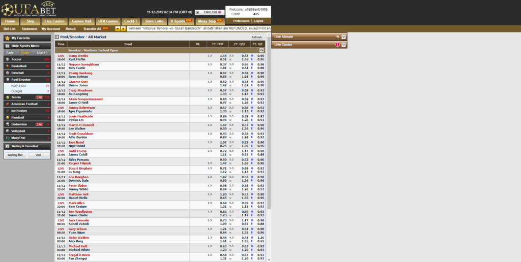Image resolution: width=521 pixels, height=262 pixels.
Task: Click the red Live badge beside Tennis
Action: [39, 97]
